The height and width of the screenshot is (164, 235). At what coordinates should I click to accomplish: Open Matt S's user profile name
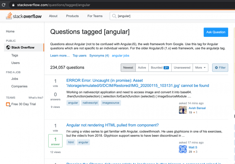[x=193, y=147]
